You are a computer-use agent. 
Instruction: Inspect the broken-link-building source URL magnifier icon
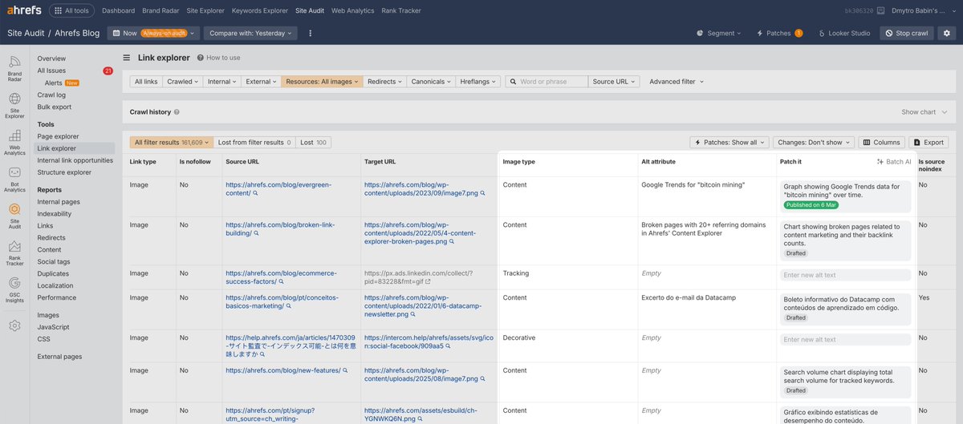point(255,233)
